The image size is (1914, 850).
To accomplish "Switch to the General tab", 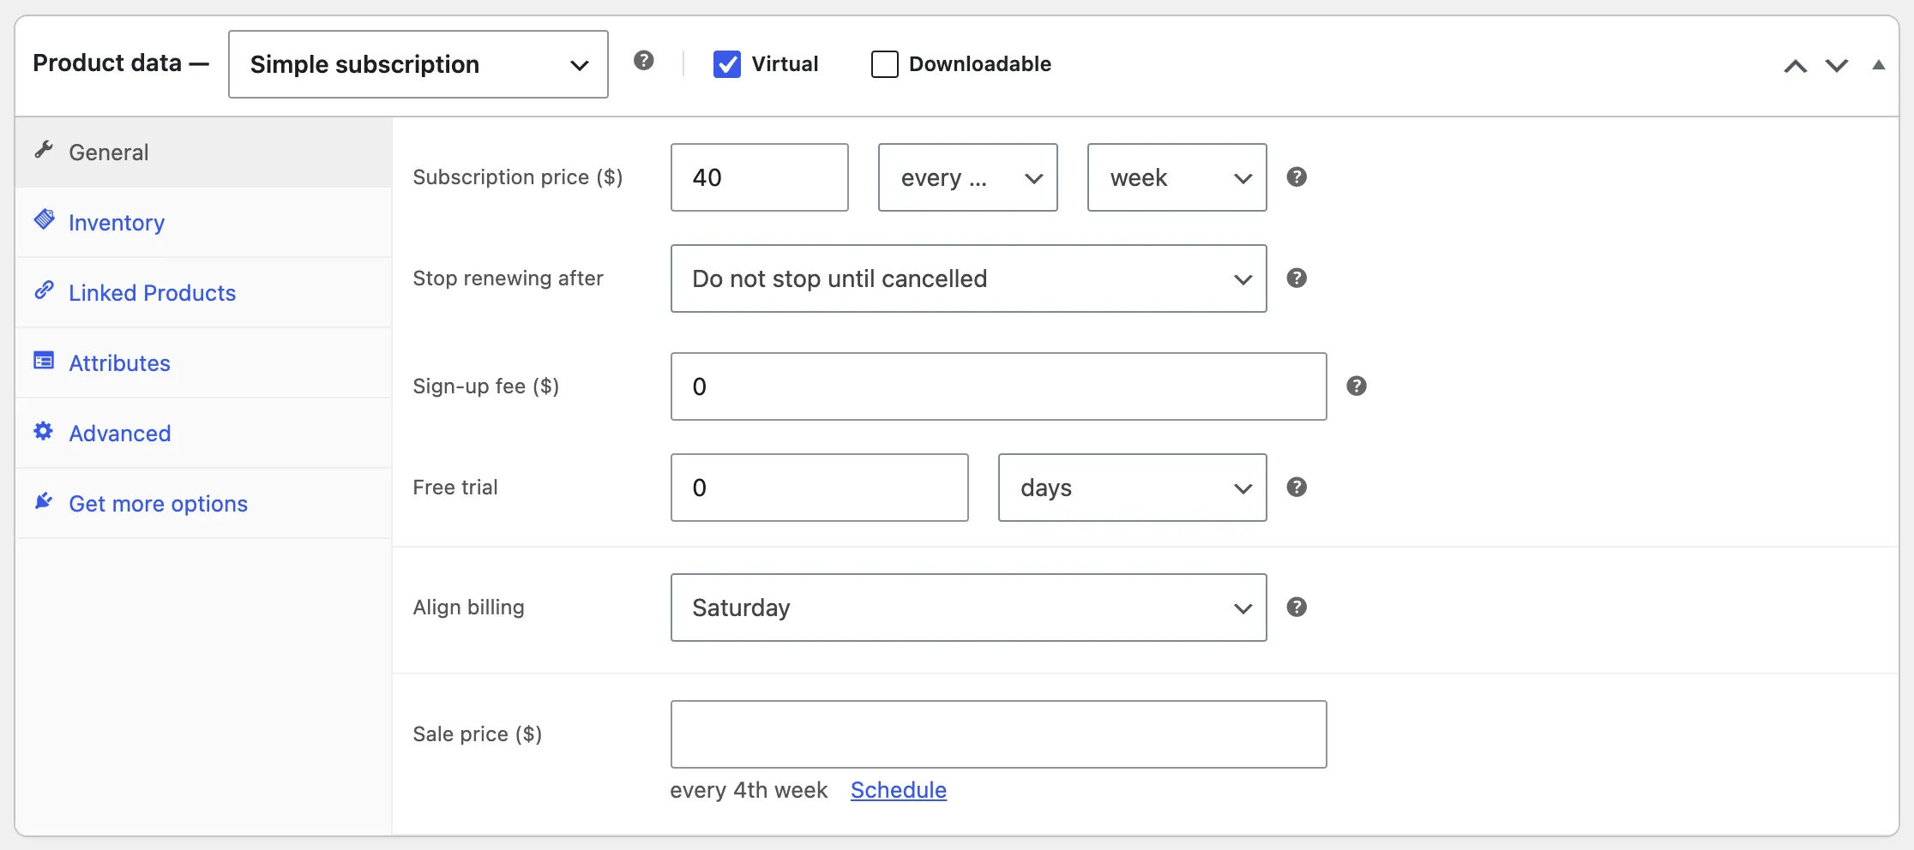I will click(x=203, y=153).
